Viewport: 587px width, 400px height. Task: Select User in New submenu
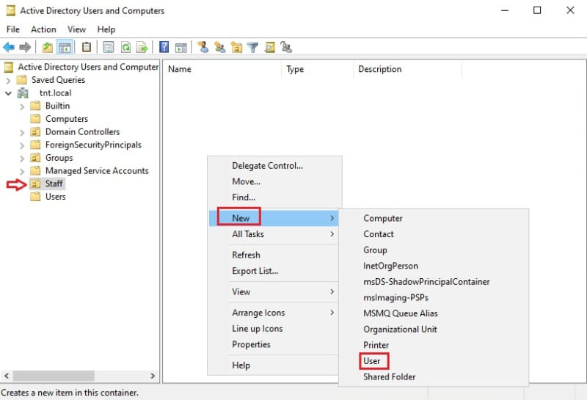[434, 361]
